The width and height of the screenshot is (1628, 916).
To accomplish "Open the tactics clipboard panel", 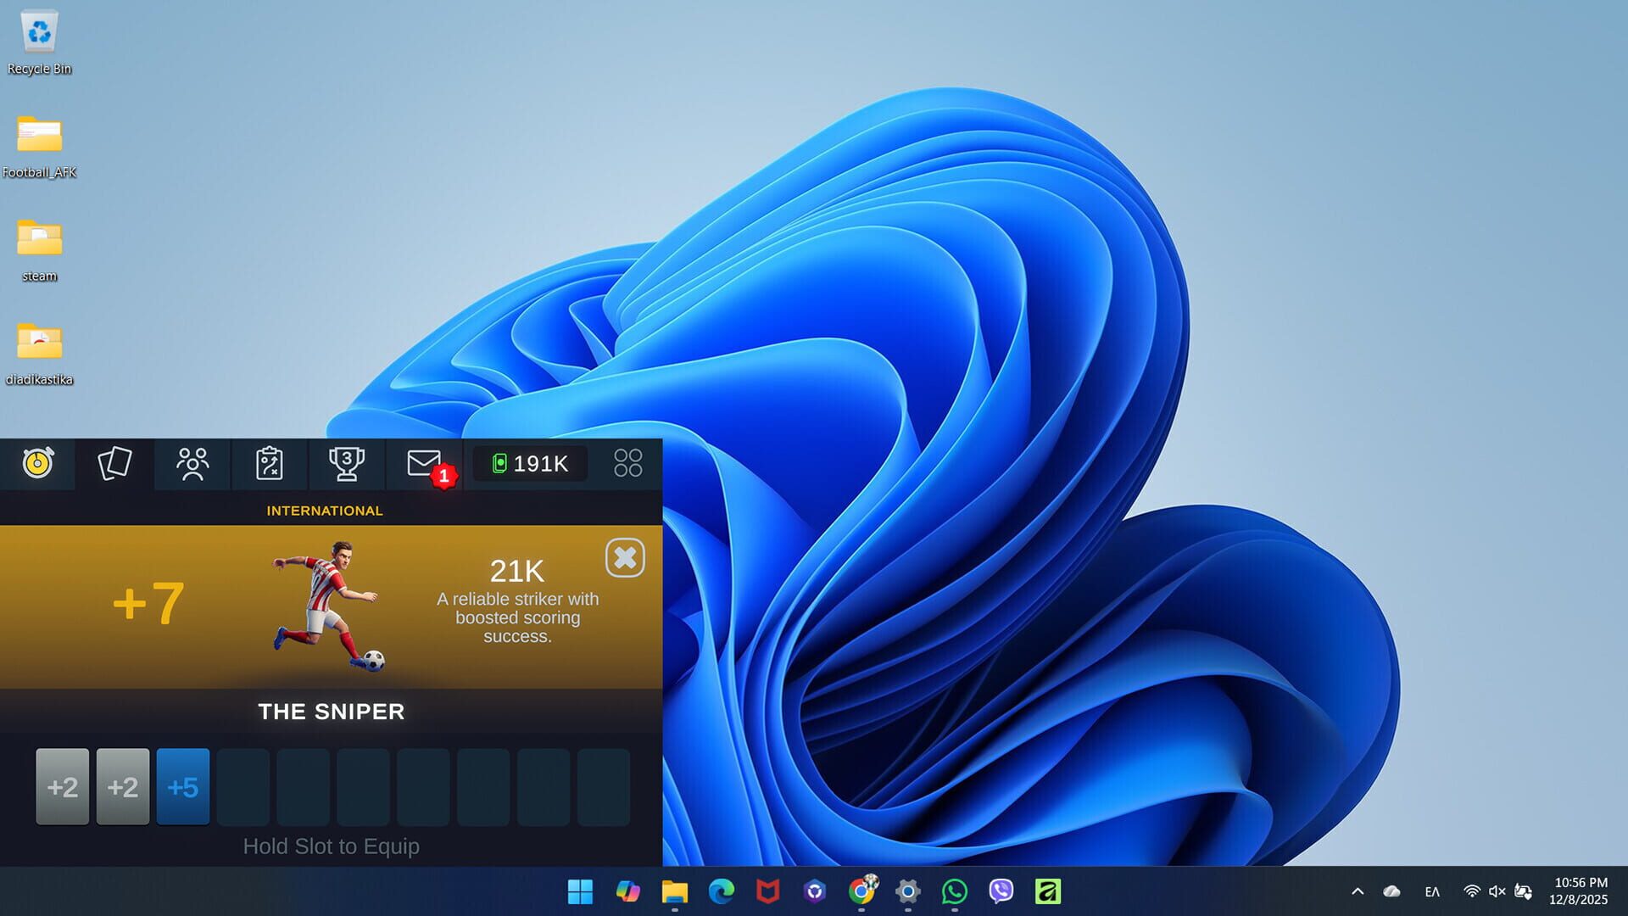I will [x=270, y=464].
